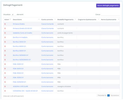Open Bonifico 30GG D.F. link
The image size is (123, 100).
pyautogui.click(x=19, y=42)
